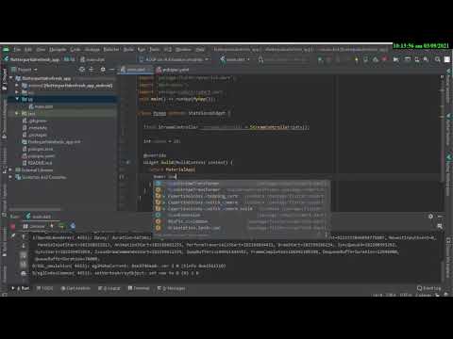Click the down arrow icon in console gutter
The height and width of the screenshot is (339, 453).
coord(24,246)
